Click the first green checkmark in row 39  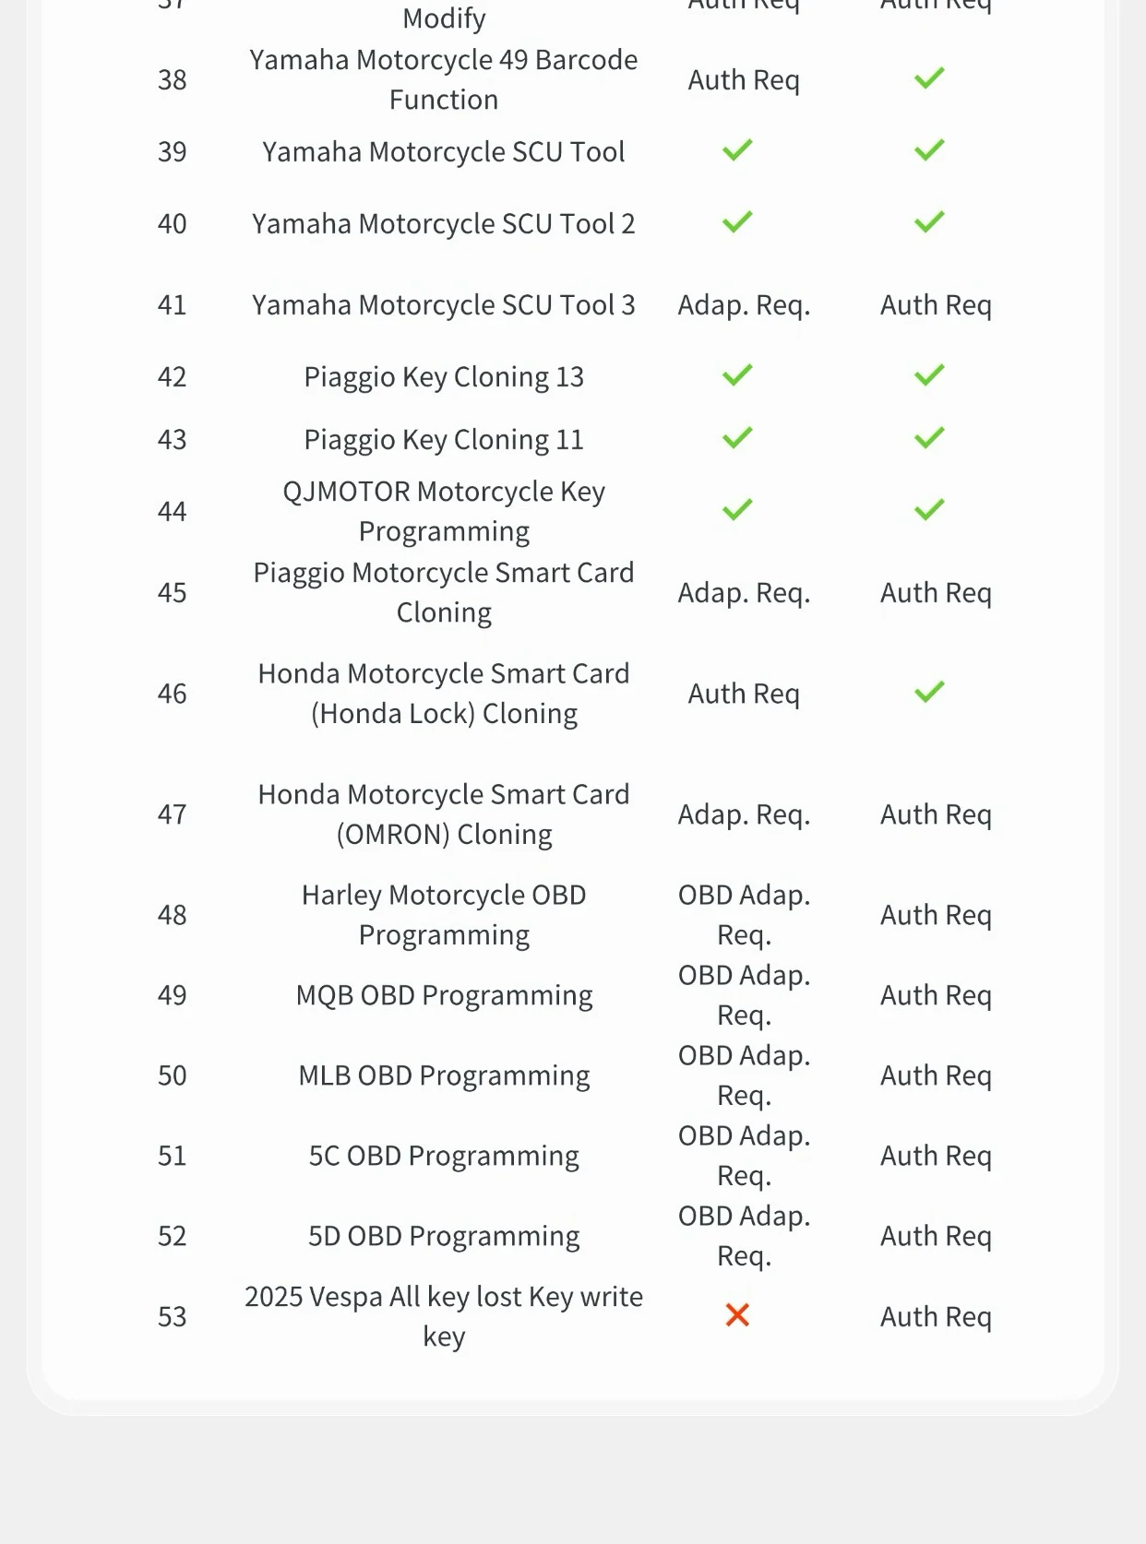(737, 149)
